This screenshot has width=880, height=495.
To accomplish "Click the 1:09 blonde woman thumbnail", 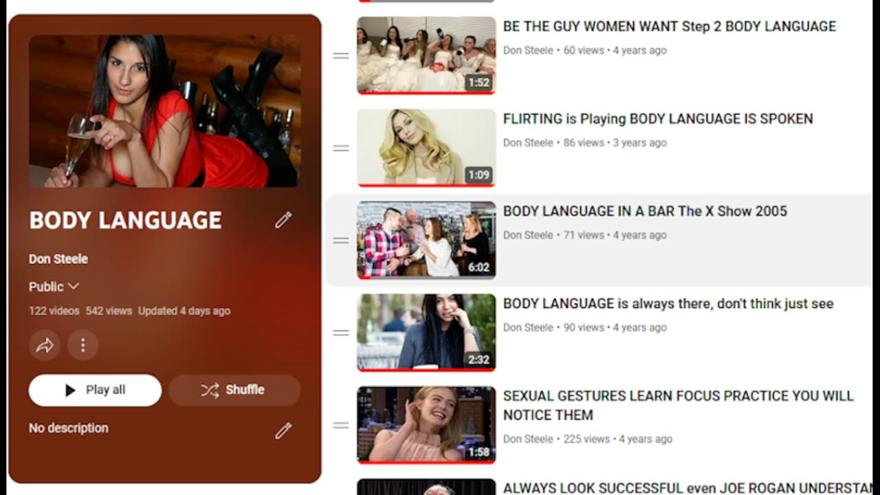I will point(426,148).
